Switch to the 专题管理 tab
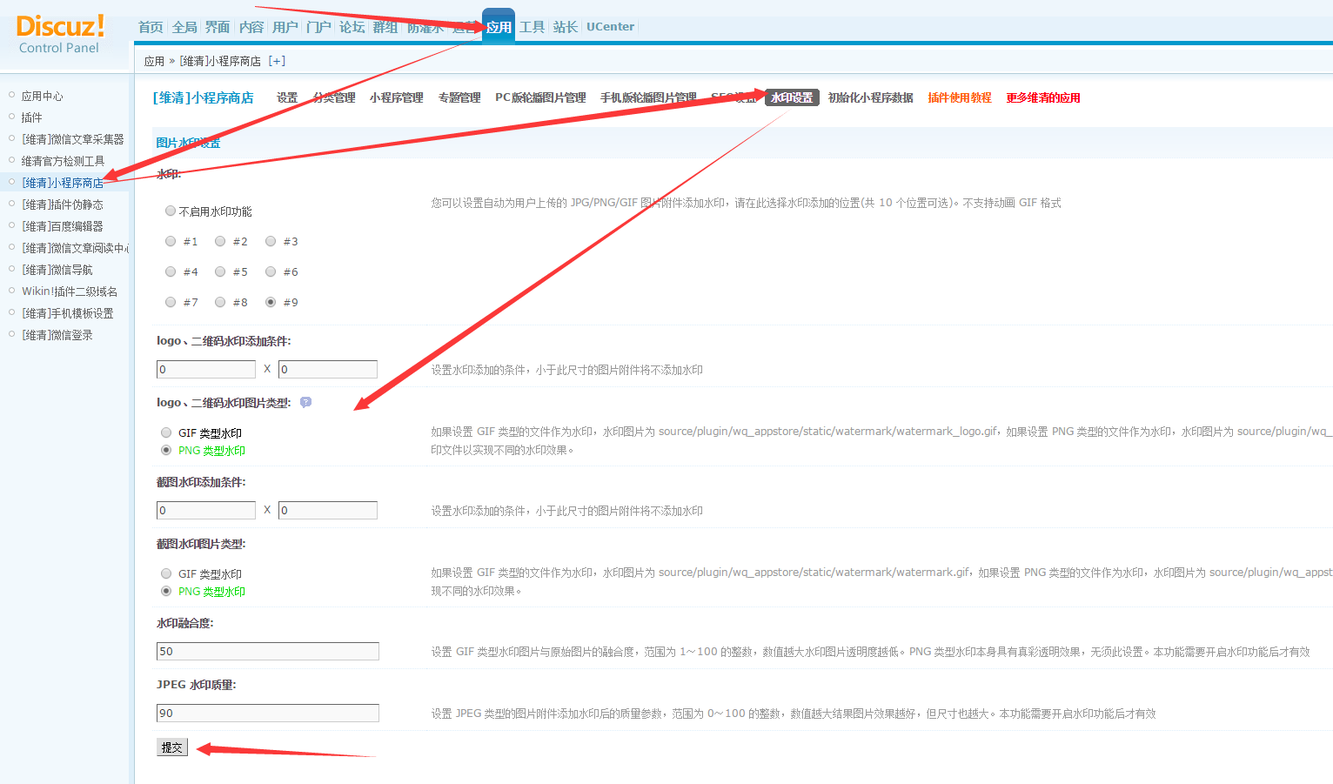The height and width of the screenshot is (784, 1333). pos(459,97)
